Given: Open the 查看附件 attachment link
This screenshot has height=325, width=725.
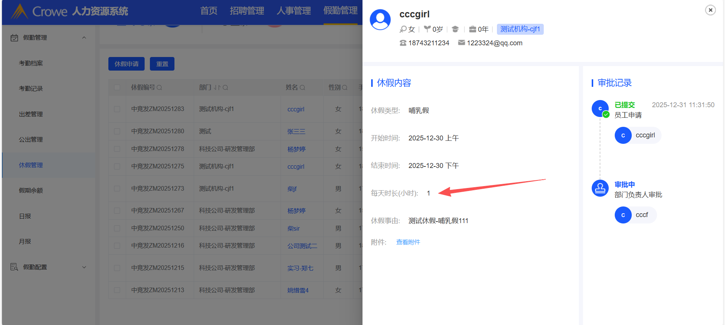Looking at the screenshot, I should click(x=408, y=242).
